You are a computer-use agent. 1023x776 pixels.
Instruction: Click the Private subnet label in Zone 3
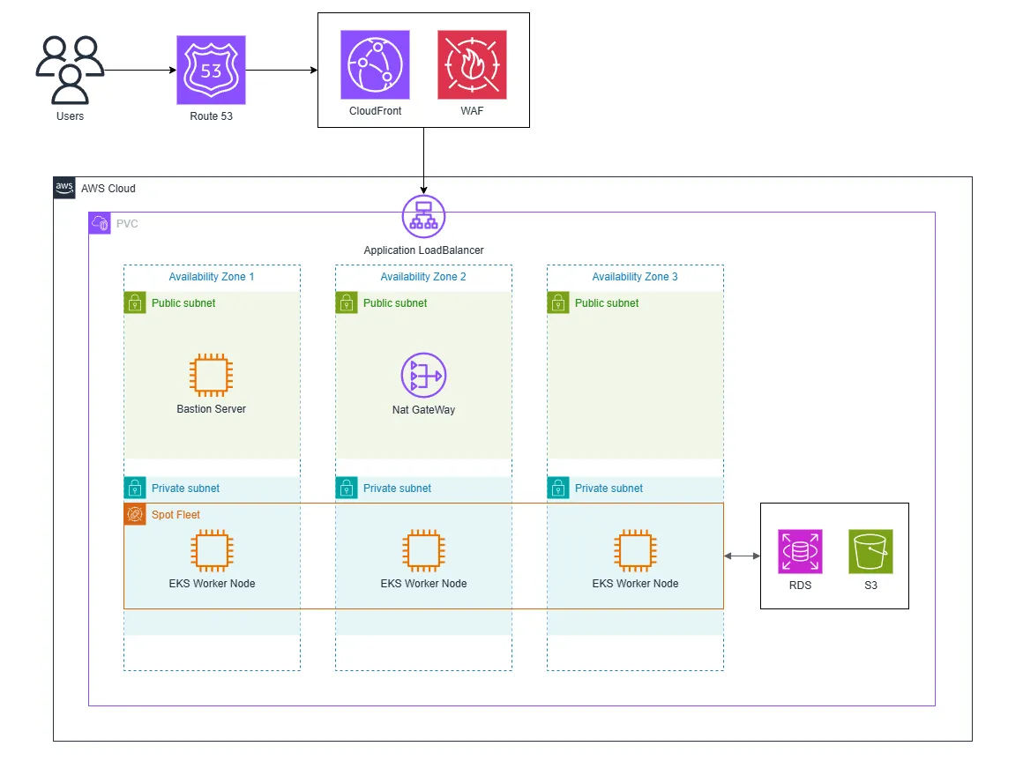click(x=609, y=488)
